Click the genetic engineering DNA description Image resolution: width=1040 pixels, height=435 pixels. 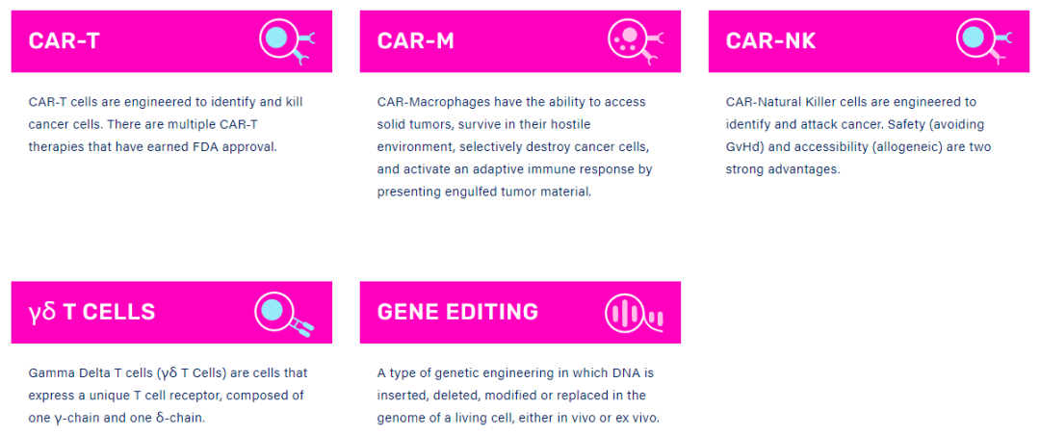tap(519, 396)
